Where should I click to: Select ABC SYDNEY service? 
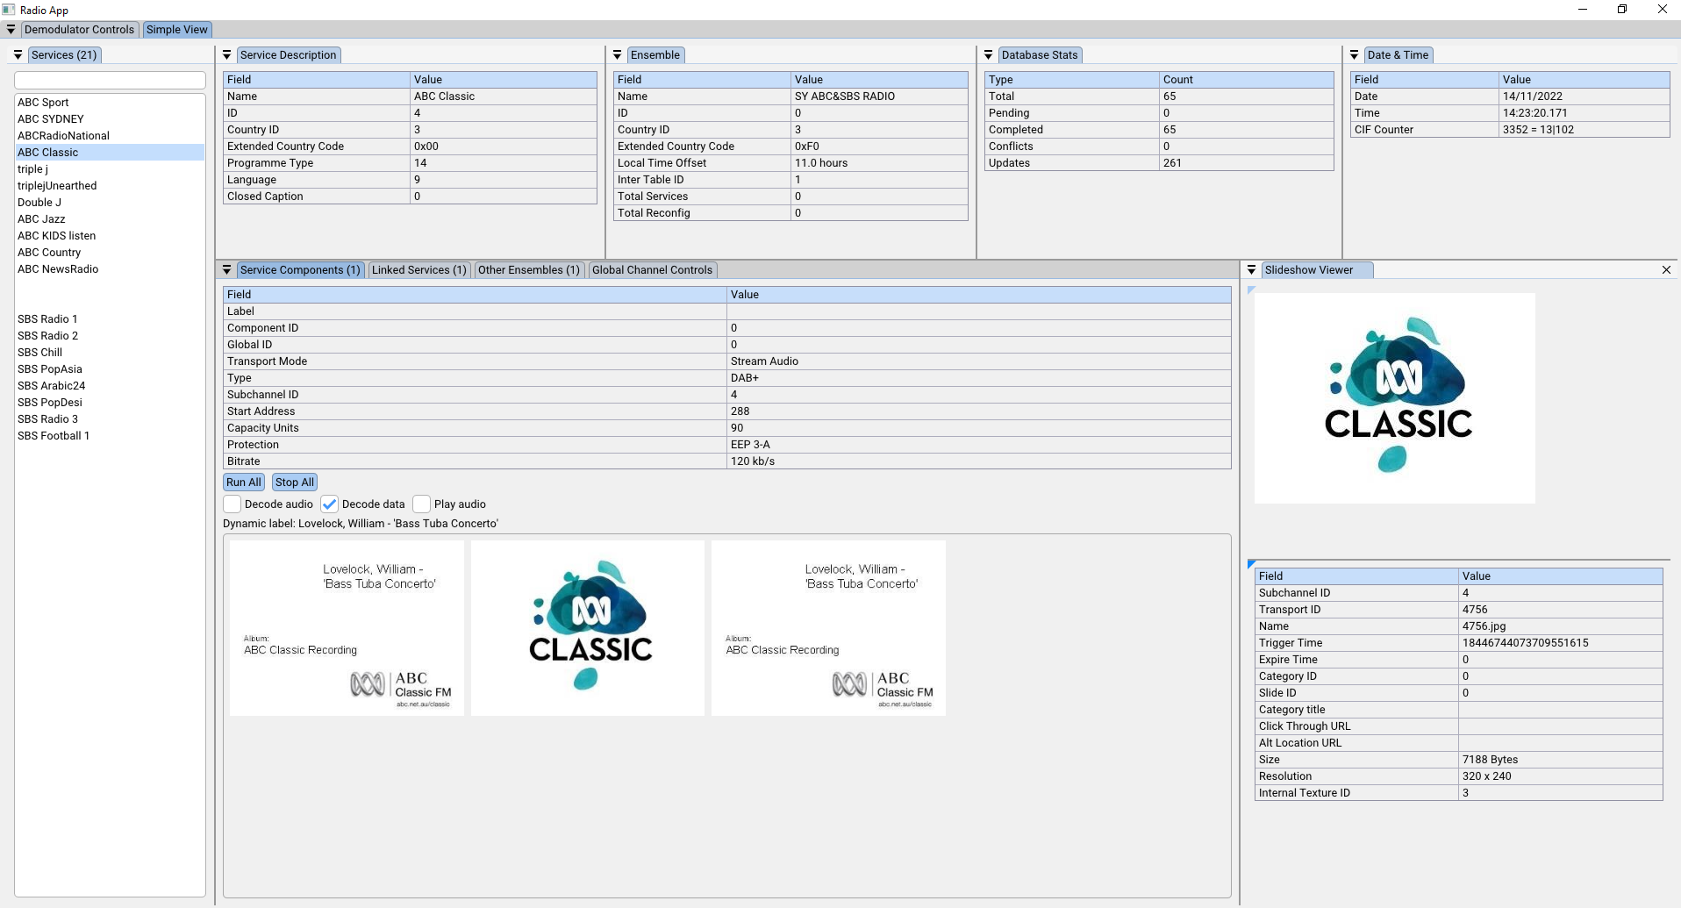pyautogui.click(x=110, y=119)
